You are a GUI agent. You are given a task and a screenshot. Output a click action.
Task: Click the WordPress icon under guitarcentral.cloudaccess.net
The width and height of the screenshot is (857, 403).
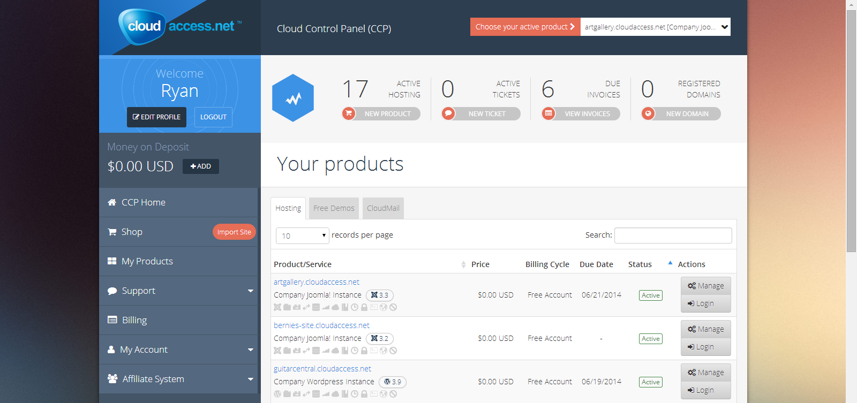coord(277,394)
